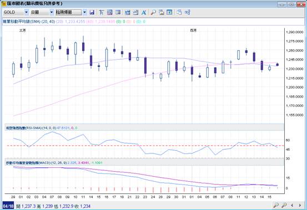Viewport: 307px width, 210px height.
Task: Click the RSI axis value 60
Action: click(288, 140)
